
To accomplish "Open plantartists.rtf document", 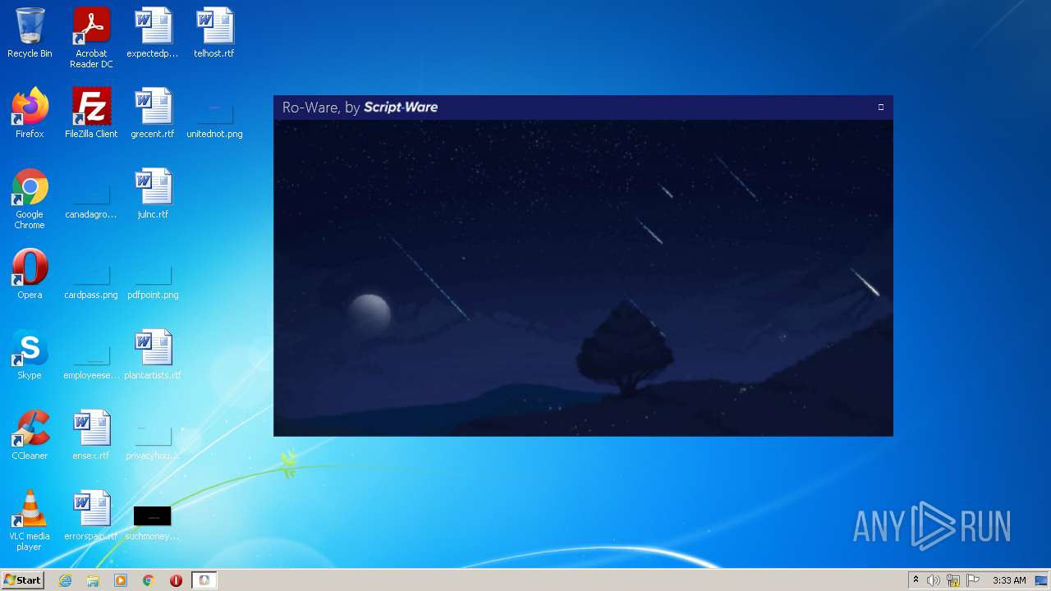I will (153, 355).
